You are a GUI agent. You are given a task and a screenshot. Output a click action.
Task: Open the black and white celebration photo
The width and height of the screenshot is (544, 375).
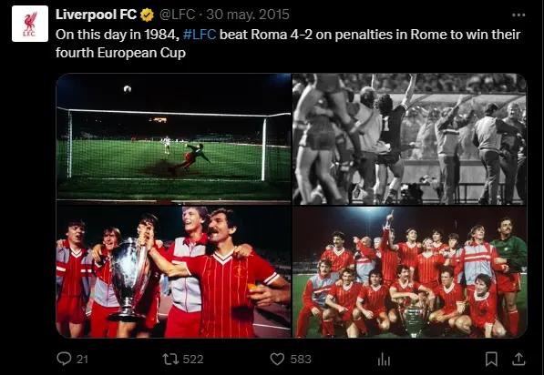409,138
